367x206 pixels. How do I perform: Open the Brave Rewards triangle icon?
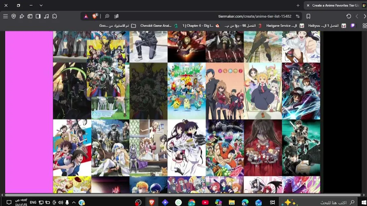click(x=86, y=16)
